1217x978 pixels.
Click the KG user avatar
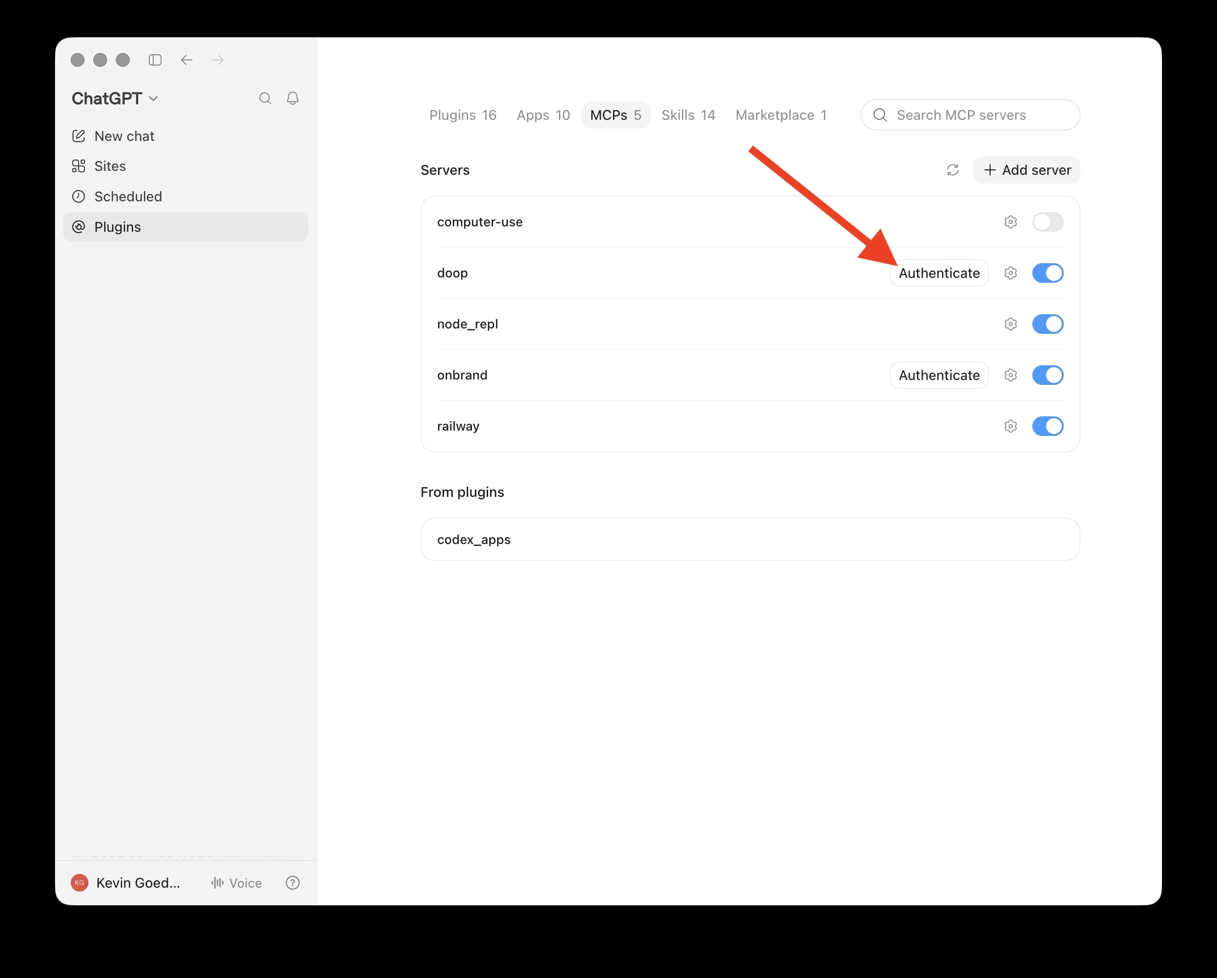click(80, 883)
